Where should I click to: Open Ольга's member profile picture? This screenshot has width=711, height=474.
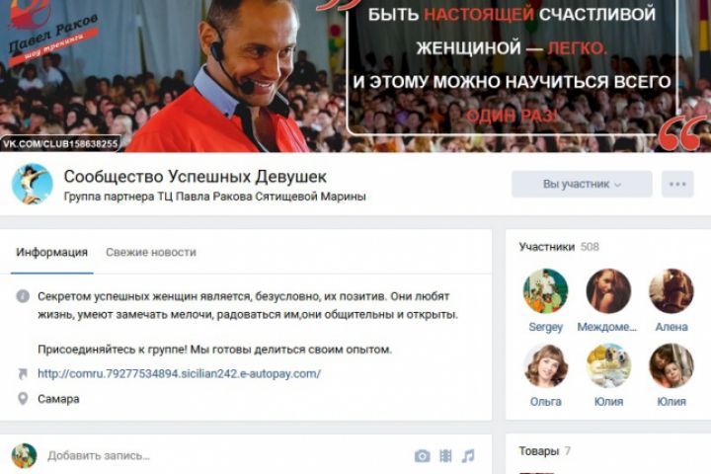click(545, 366)
